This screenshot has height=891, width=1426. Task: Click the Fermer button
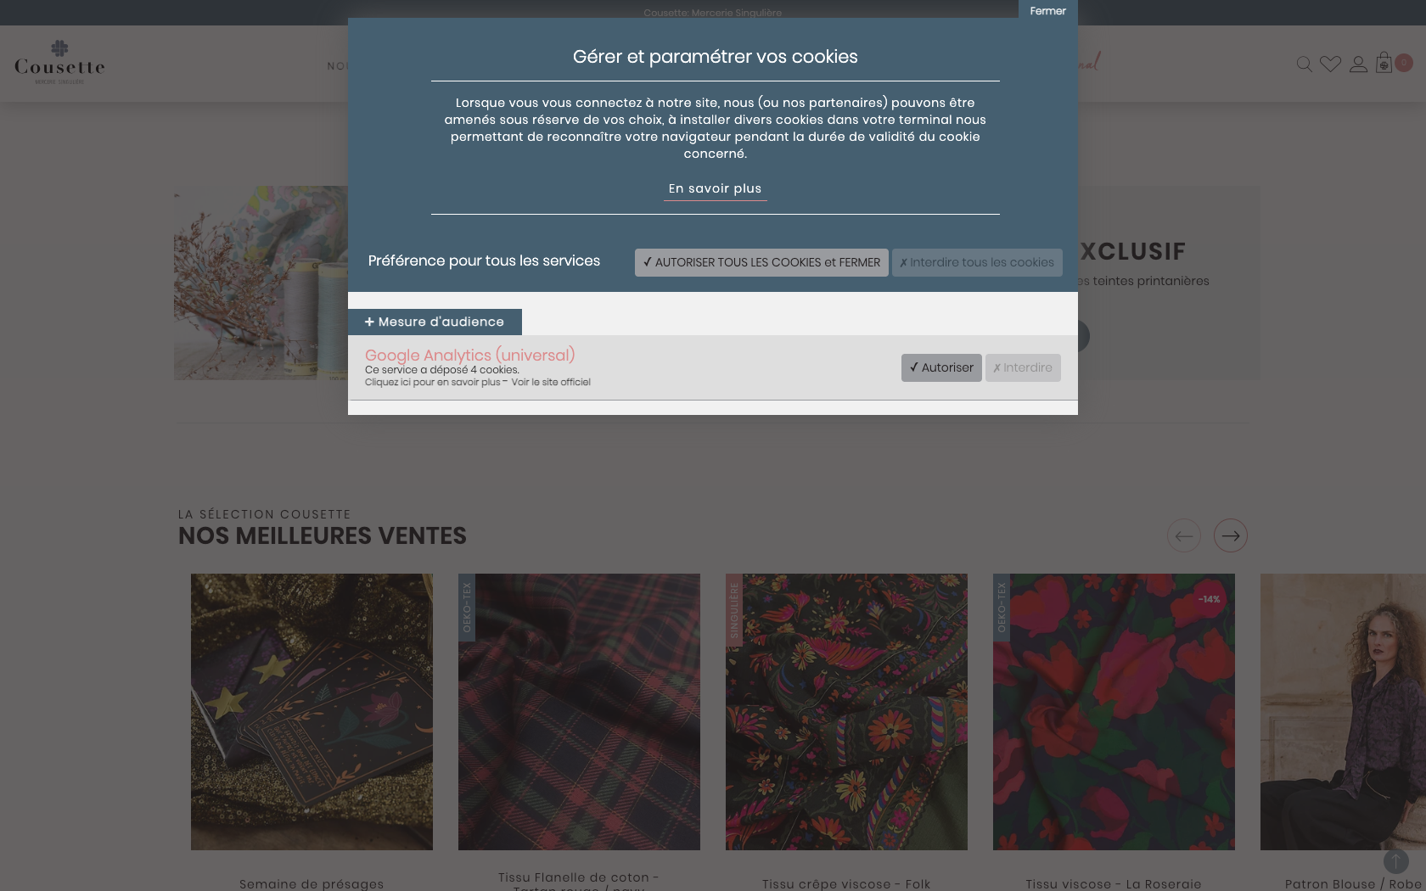[1047, 11]
